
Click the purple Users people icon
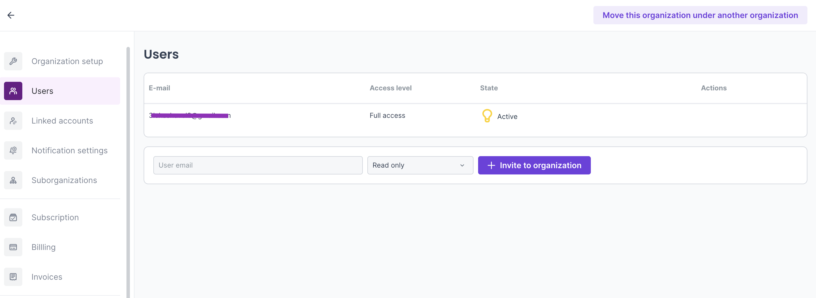pyautogui.click(x=13, y=91)
